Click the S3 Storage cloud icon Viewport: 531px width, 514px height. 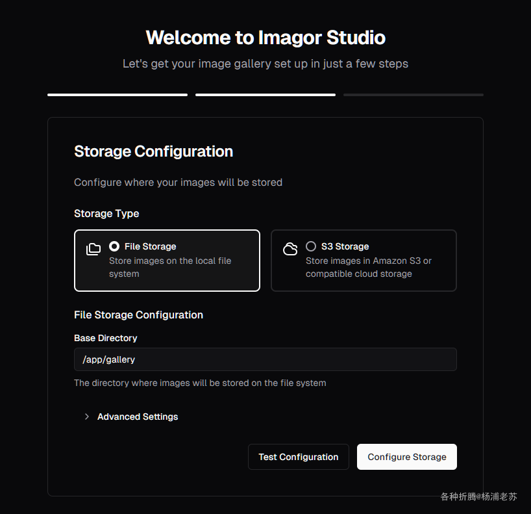tap(290, 249)
